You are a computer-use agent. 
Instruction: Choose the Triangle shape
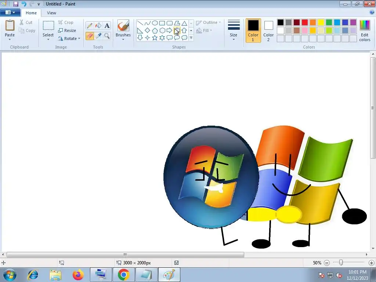tap(184, 23)
